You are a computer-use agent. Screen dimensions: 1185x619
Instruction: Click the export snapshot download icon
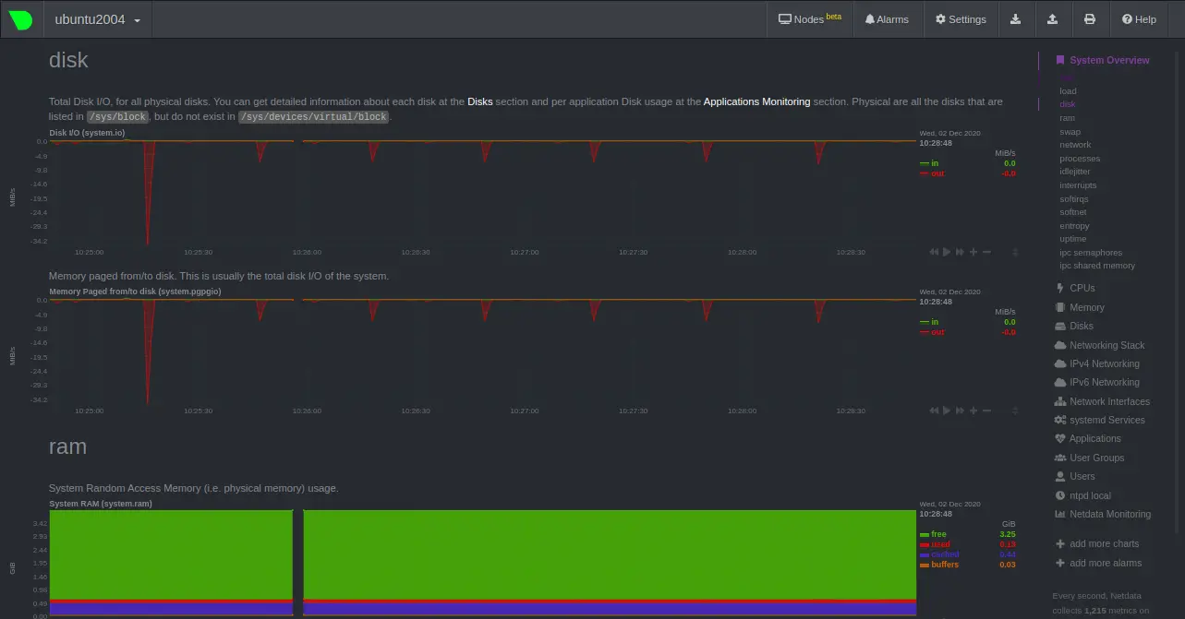pyautogui.click(x=1016, y=19)
